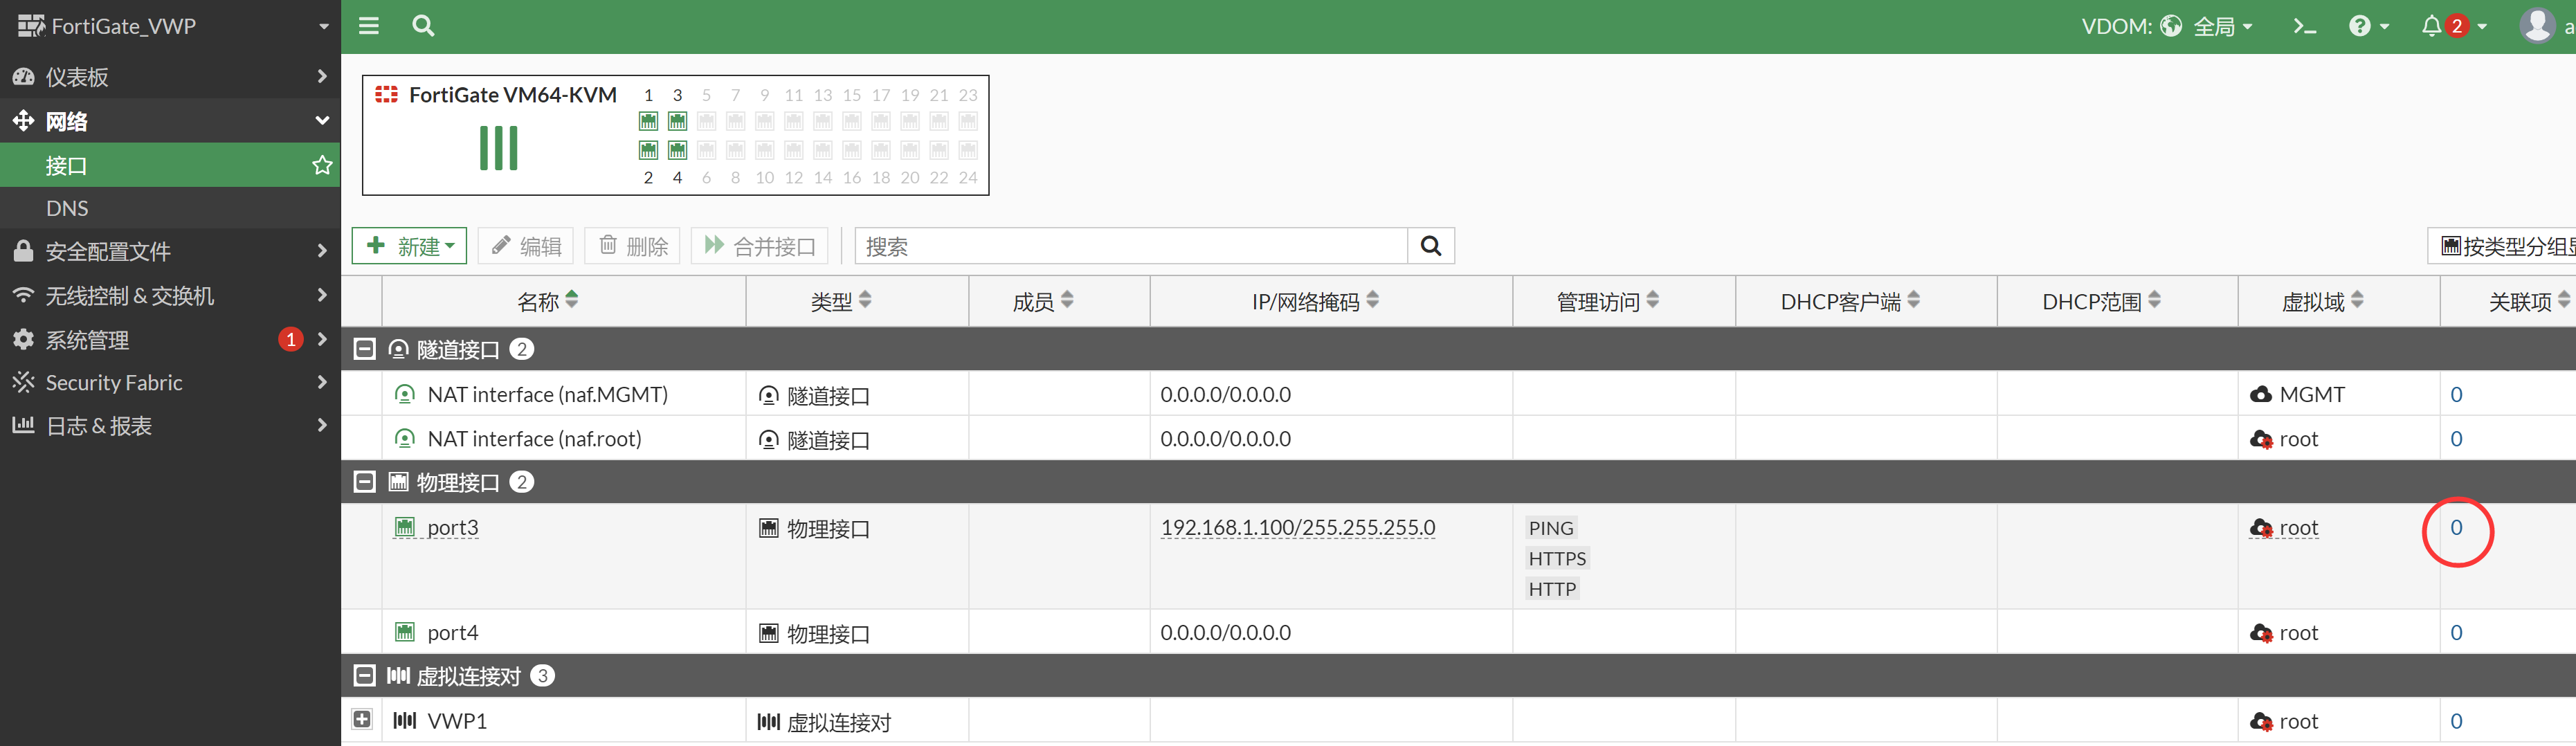Open notifications bell with 2 alerts

click(x=2452, y=26)
